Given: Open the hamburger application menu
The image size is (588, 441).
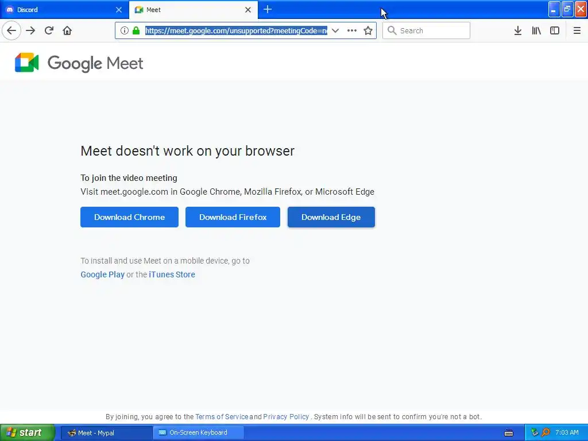Looking at the screenshot, I should pos(577,31).
